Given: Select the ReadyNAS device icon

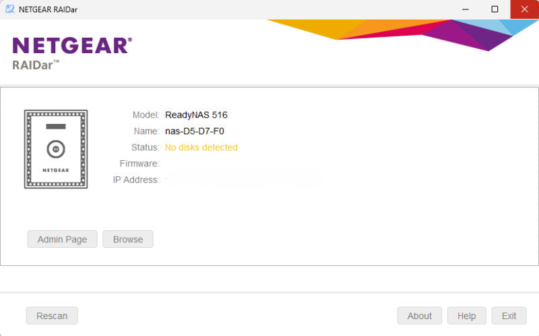Looking at the screenshot, I should coord(56,149).
